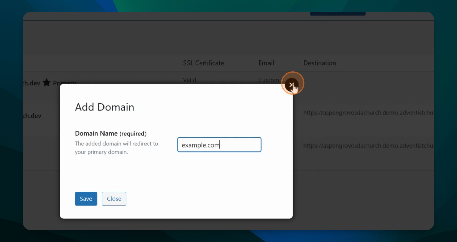
Task: Focus the Domain Name input field
Action: (219, 145)
